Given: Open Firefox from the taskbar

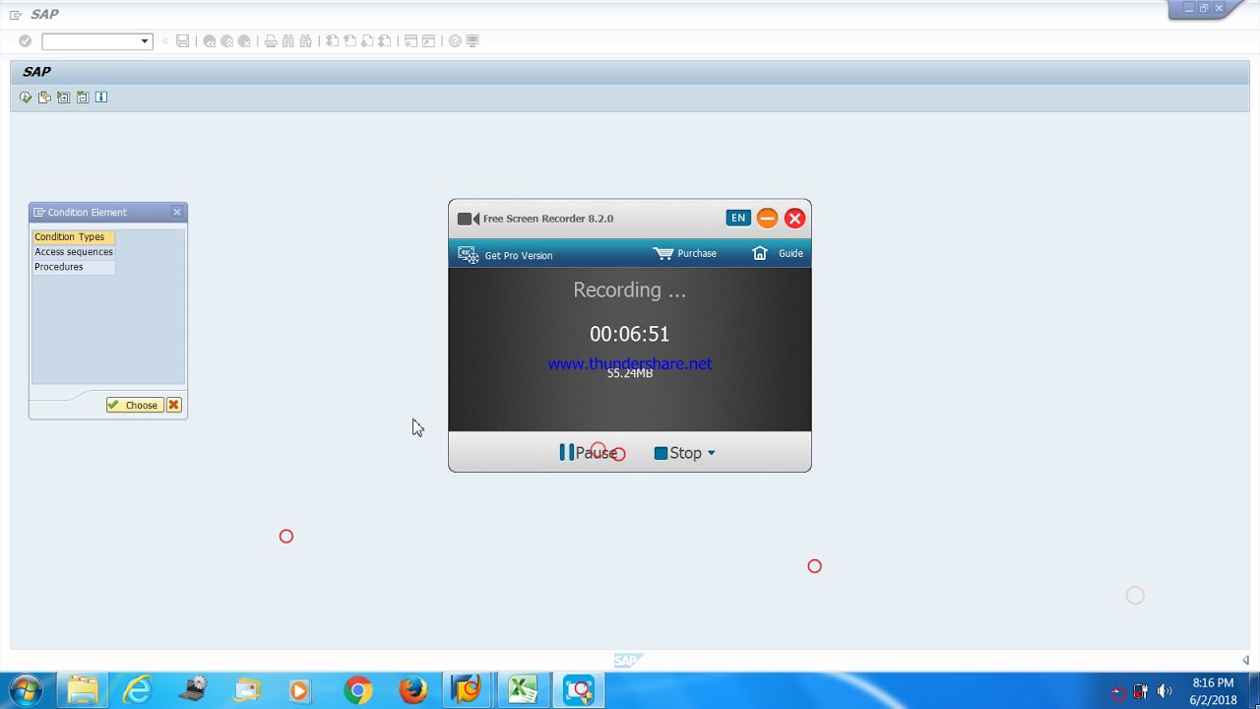Looking at the screenshot, I should tap(413, 690).
